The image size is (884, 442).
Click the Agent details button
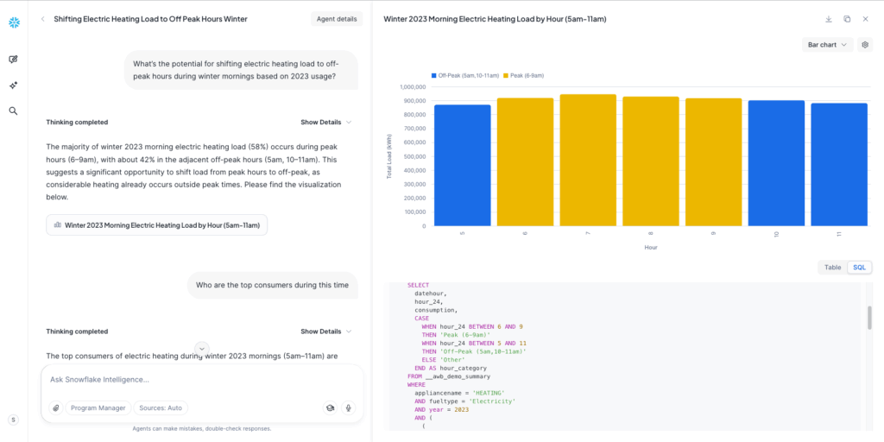pyautogui.click(x=337, y=19)
